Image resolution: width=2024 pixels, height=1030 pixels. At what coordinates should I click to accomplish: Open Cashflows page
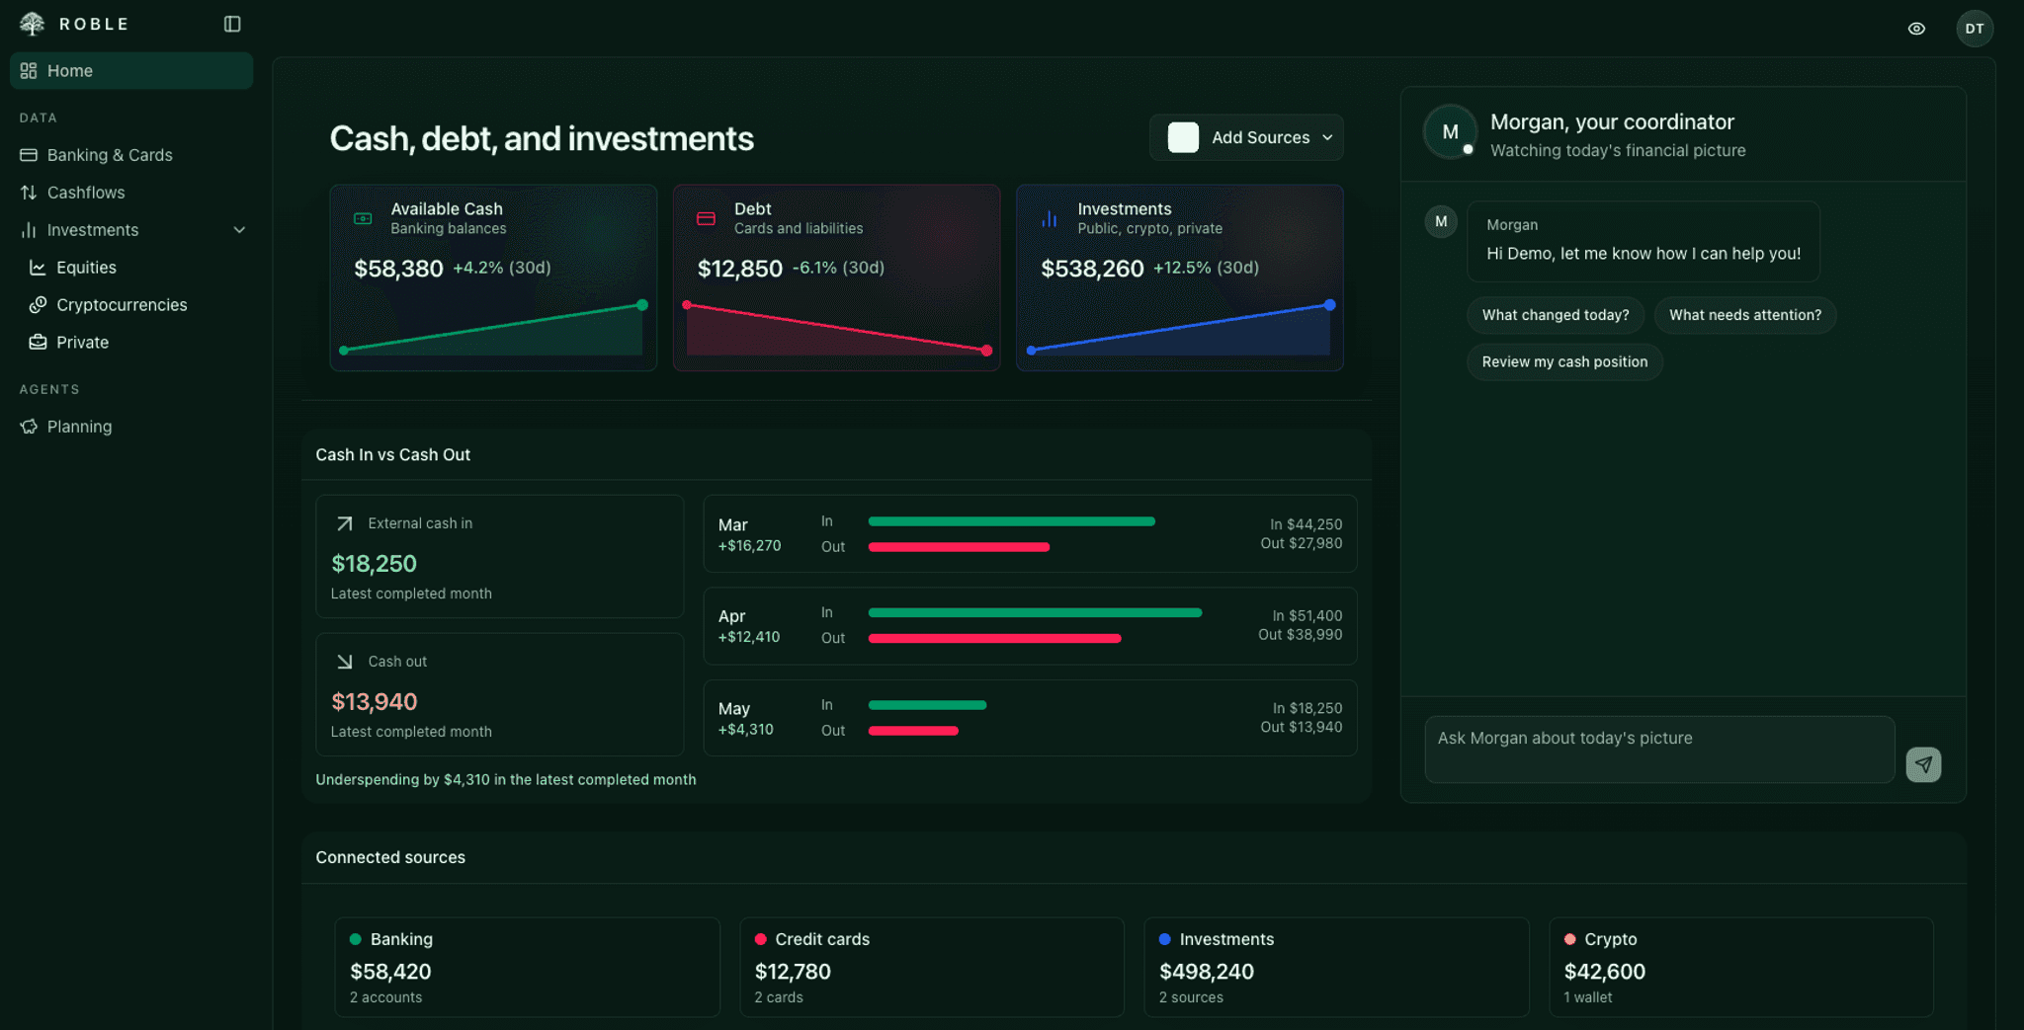(131, 193)
